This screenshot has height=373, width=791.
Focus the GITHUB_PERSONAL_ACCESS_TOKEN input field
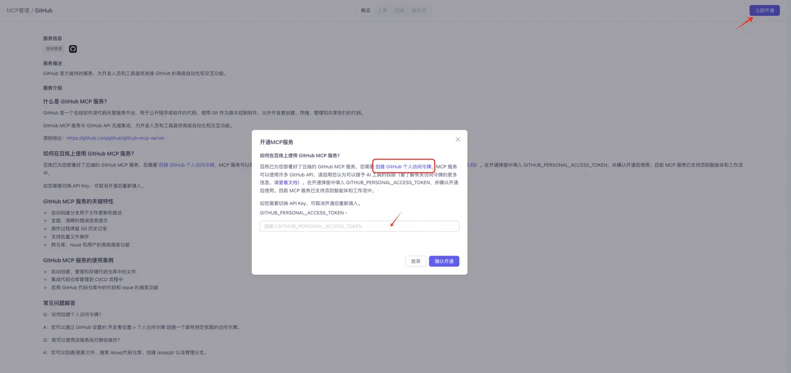(x=359, y=226)
